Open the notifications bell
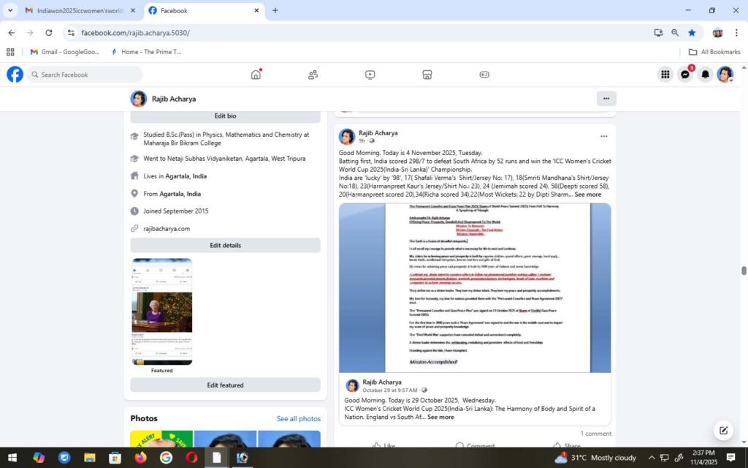748x468 pixels. pyautogui.click(x=705, y=75)
